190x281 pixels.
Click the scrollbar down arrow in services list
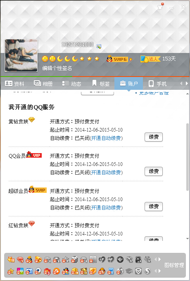(x=188, y=238)
